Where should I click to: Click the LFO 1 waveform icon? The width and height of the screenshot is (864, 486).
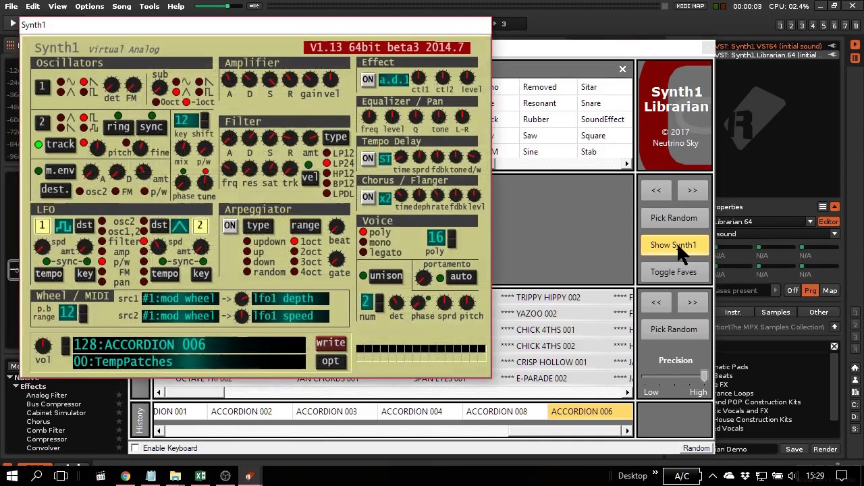click(63, 225)
